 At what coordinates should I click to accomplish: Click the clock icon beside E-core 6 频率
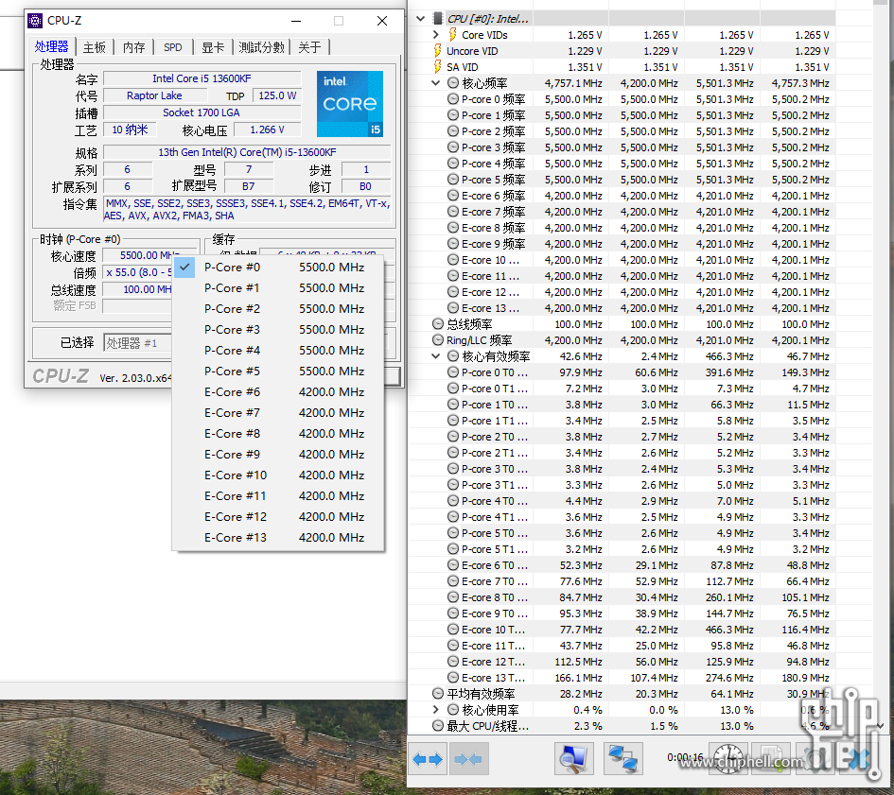[453, 196]
